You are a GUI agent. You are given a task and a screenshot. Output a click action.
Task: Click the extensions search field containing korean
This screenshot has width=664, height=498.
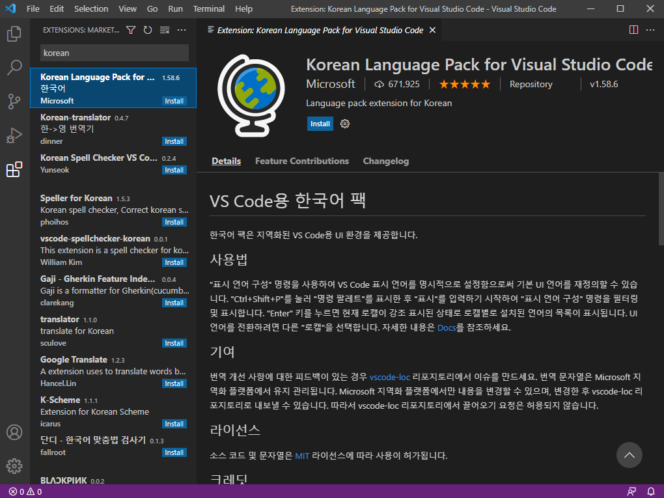click(115, 53)
